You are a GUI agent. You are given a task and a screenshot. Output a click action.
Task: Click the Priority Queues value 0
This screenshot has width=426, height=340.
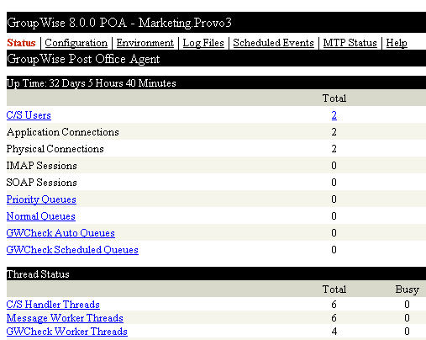tap(334, 199)
